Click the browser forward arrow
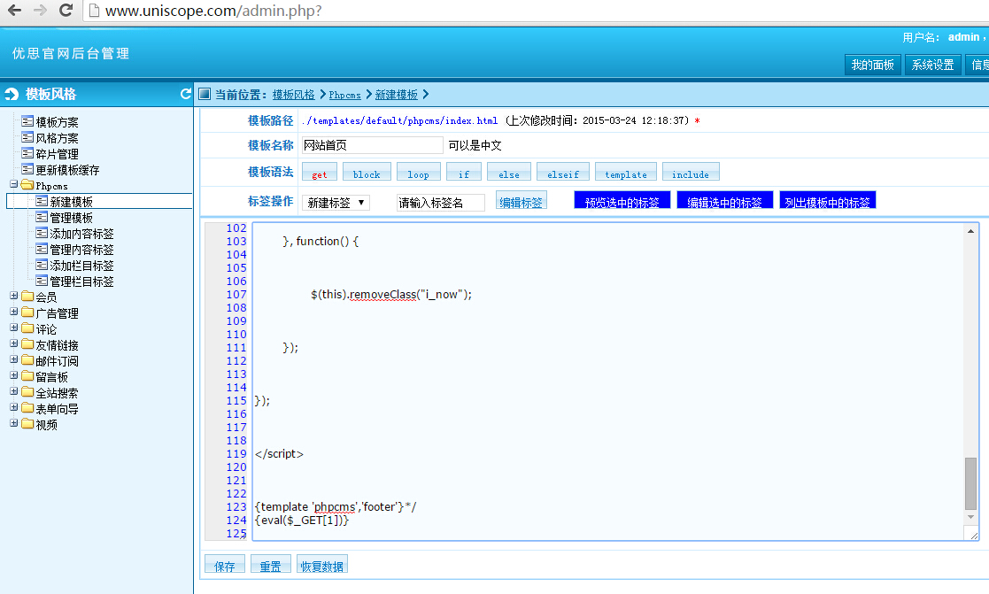989x594 pixels. pos(40,10)
